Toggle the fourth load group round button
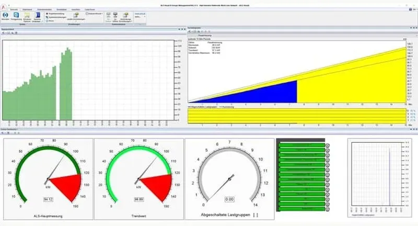This screenshot has width=418, height=226. tap(328, 160)
